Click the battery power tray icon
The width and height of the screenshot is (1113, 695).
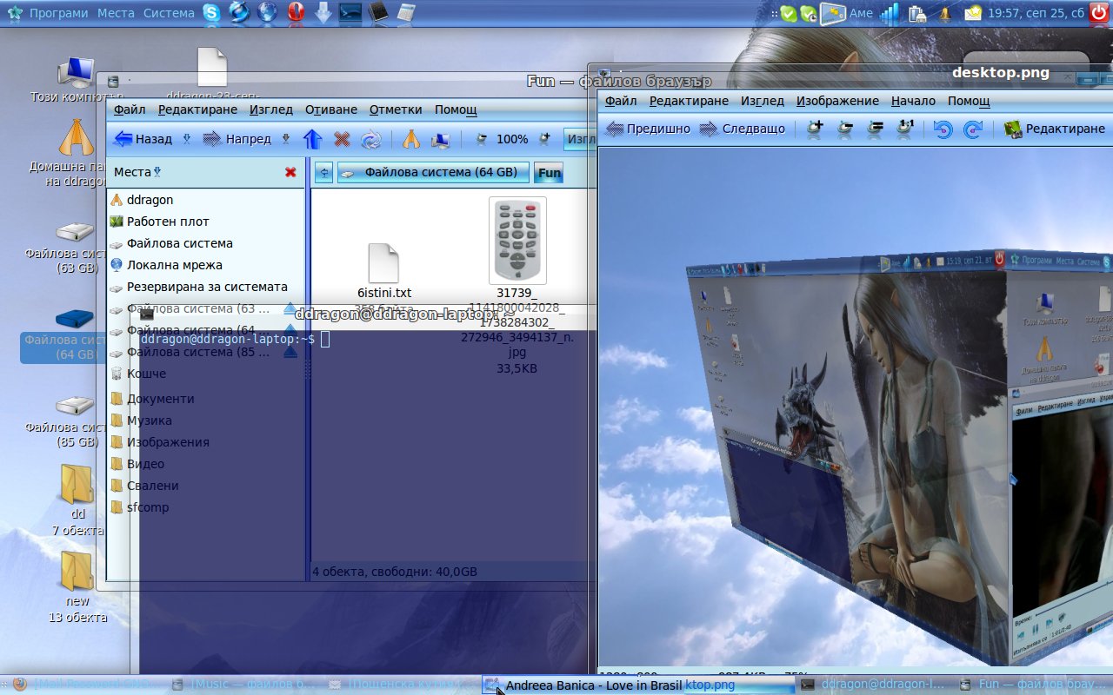[917, 14]
